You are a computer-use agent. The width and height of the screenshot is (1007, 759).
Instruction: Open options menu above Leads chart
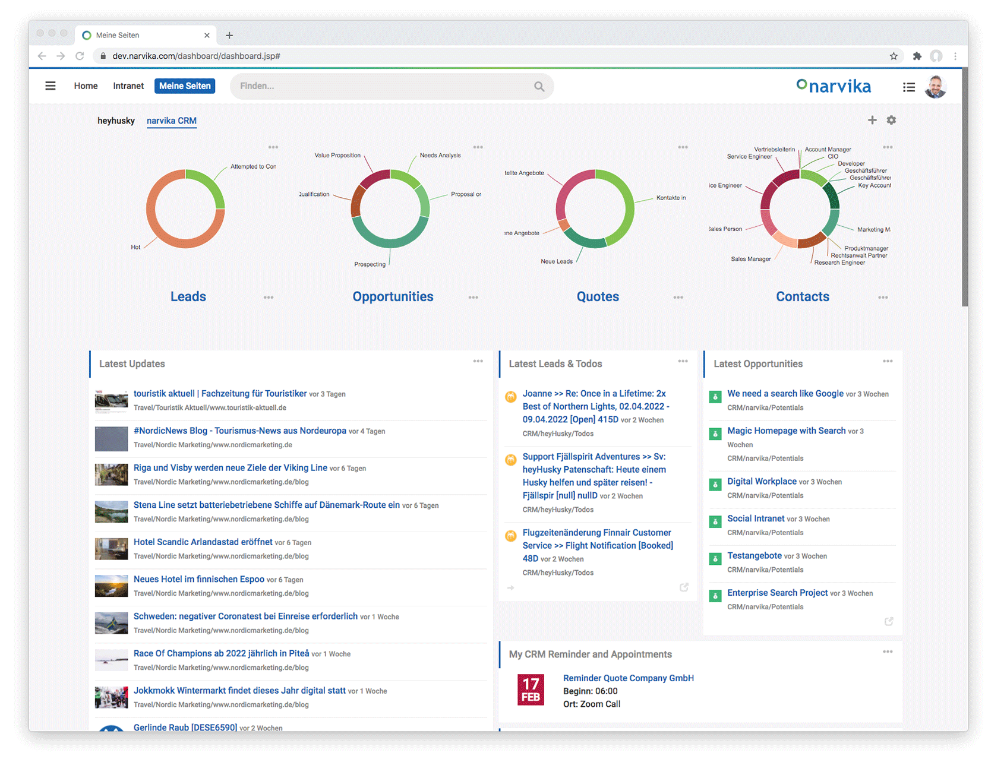[273, 147]
